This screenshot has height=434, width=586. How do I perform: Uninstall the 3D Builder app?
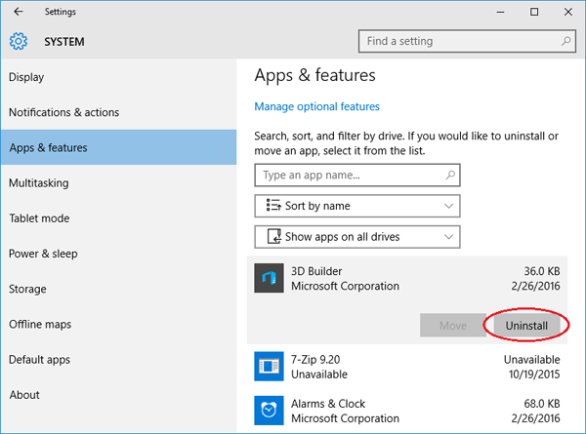[x=526, y=325]
